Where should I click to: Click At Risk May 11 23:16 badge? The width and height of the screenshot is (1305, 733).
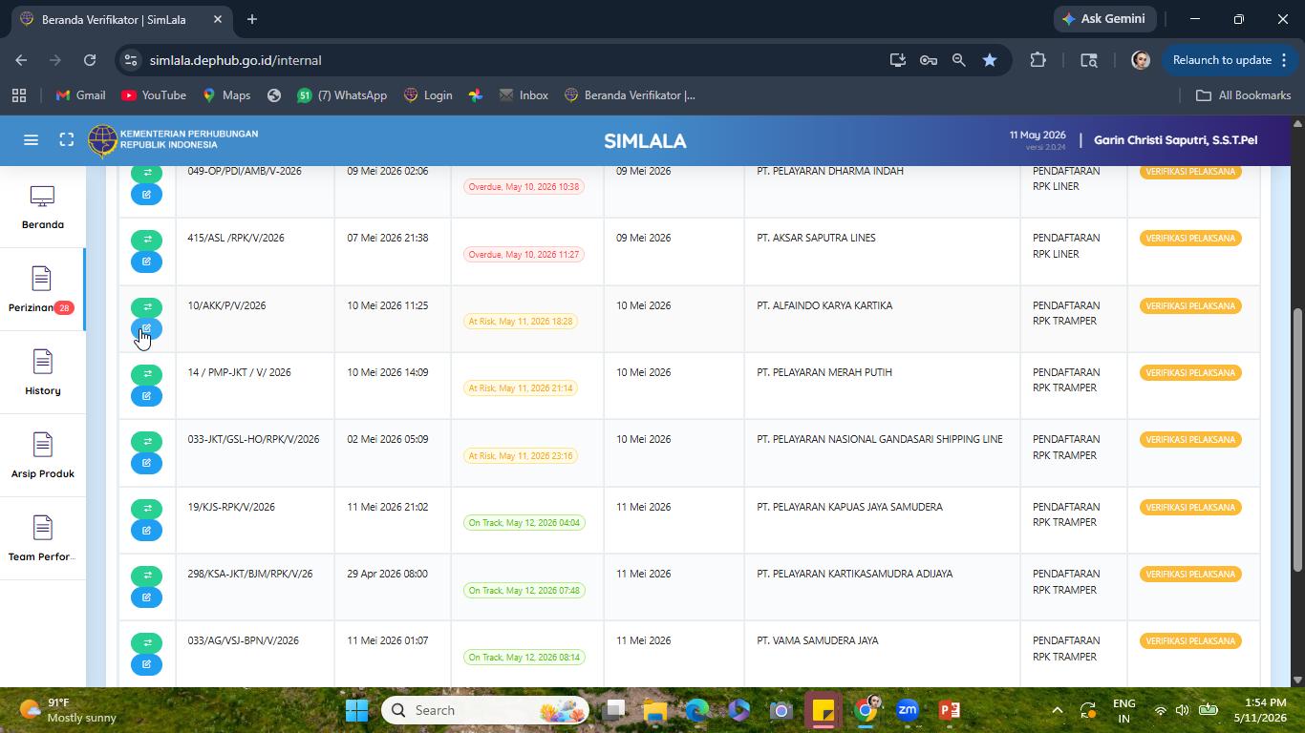click(x=520, y=456)
